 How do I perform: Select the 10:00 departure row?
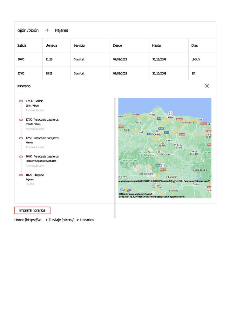[115, 59]
